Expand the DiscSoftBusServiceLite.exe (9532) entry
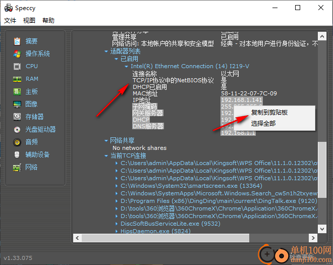The height and width of the screenshot is (265, 333). pyautogui.click(x=117, y=224)
